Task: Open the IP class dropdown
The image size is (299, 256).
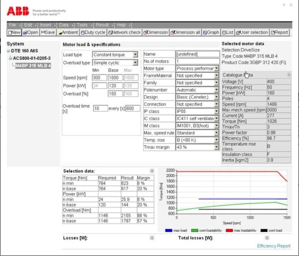Action: click(x=216, y=112)
